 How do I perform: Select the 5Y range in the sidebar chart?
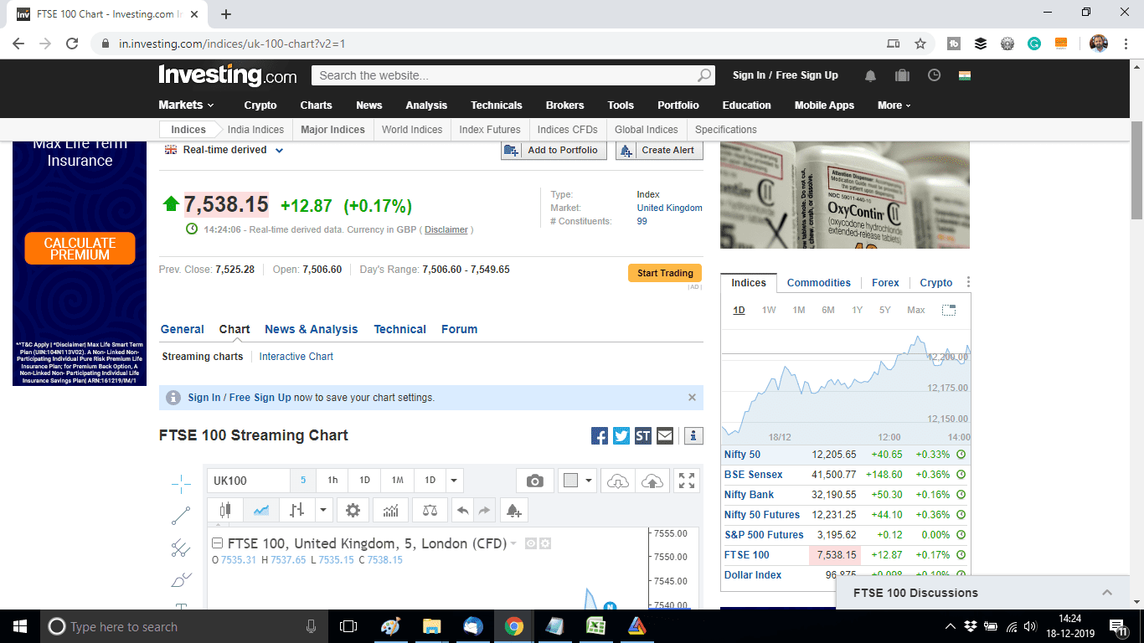(885, 310)
